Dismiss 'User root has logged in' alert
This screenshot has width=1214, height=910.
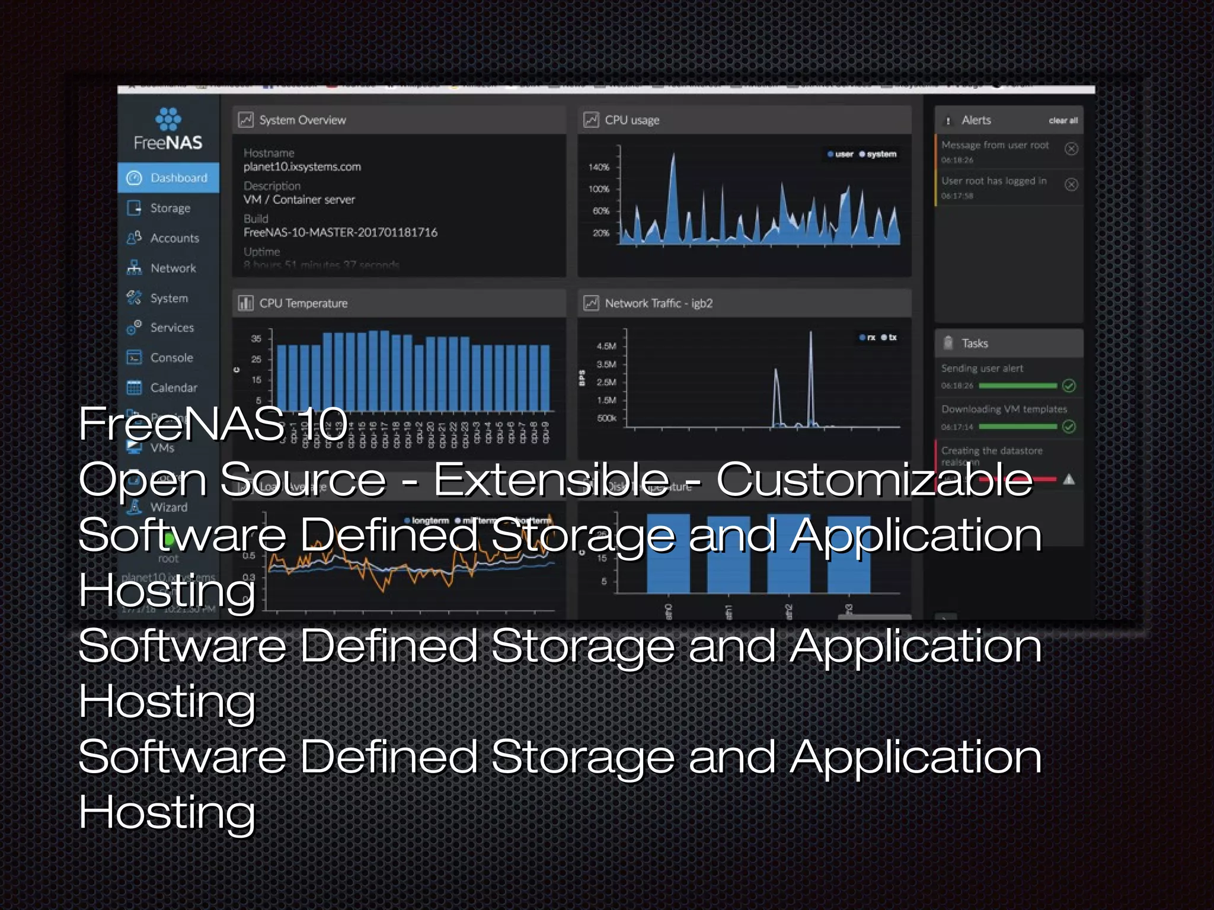point(1071,184)
